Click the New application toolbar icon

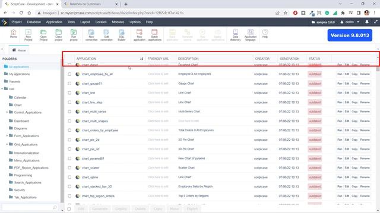[x=140, y=35]
